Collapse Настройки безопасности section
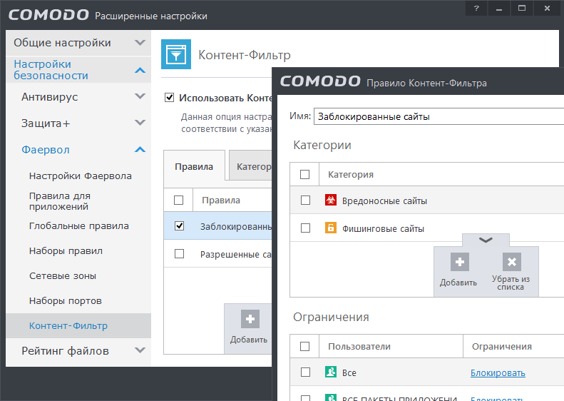 pyautogui.click(x=140, y=70)
